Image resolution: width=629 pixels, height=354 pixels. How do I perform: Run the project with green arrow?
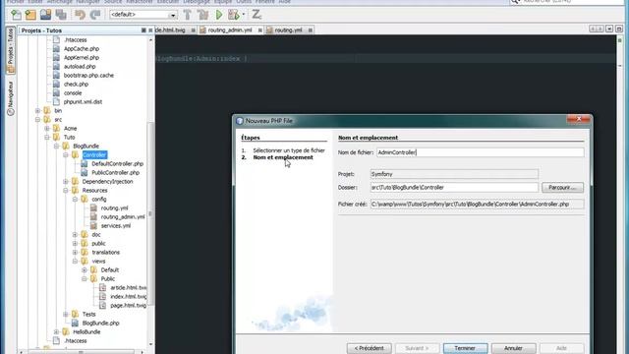click(x=219, y=15)
